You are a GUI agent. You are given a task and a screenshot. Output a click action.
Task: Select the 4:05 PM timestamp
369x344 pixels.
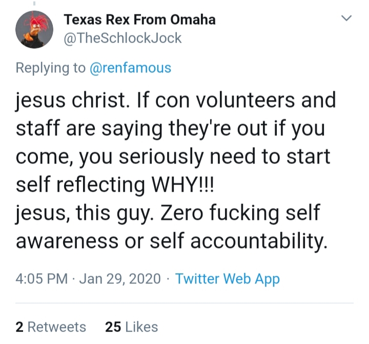tap(42, 279)
